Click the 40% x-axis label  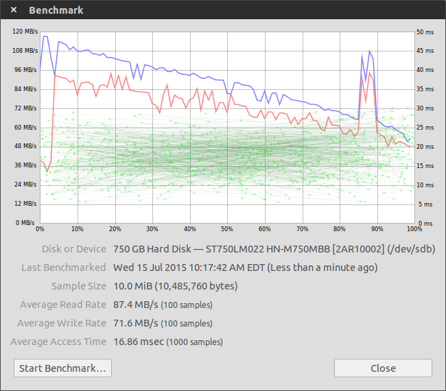click(189, 229)
